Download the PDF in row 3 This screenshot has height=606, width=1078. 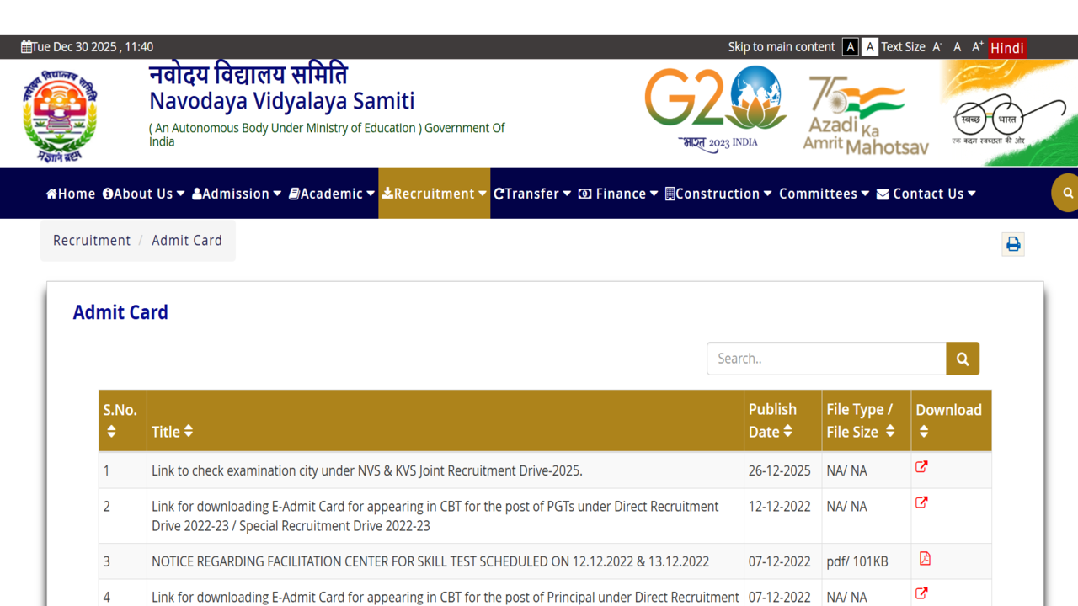[x=924, y=559]
